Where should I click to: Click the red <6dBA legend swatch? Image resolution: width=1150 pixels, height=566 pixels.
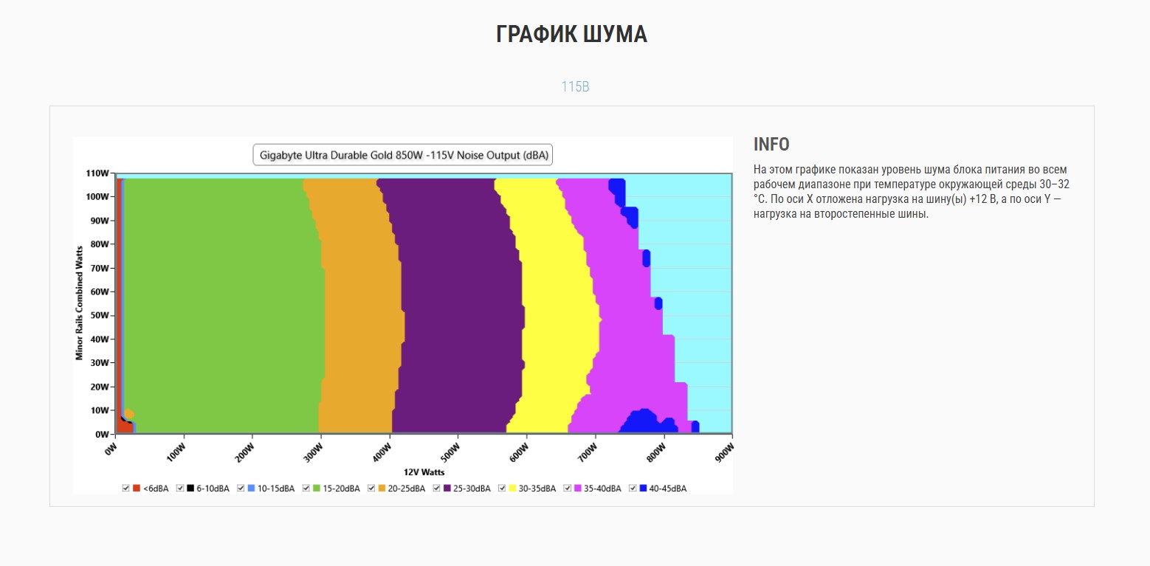coord(137,489)
